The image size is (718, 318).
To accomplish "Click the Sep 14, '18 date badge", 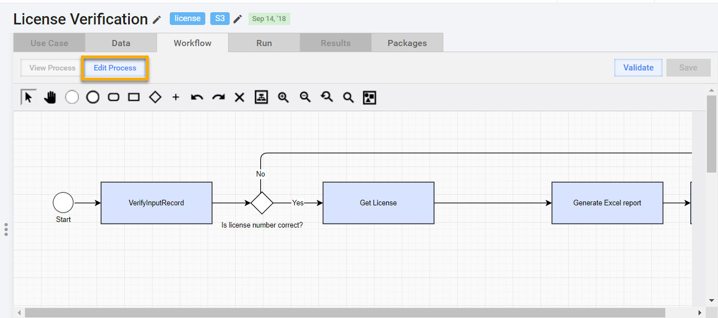I will click(x=269, y=19).
